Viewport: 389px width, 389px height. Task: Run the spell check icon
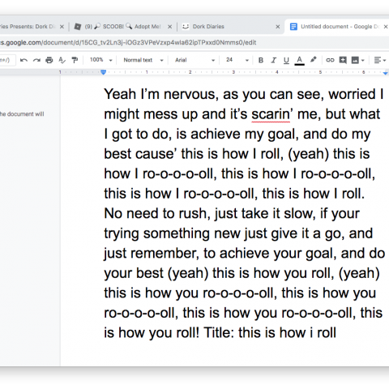pos(62,60)
